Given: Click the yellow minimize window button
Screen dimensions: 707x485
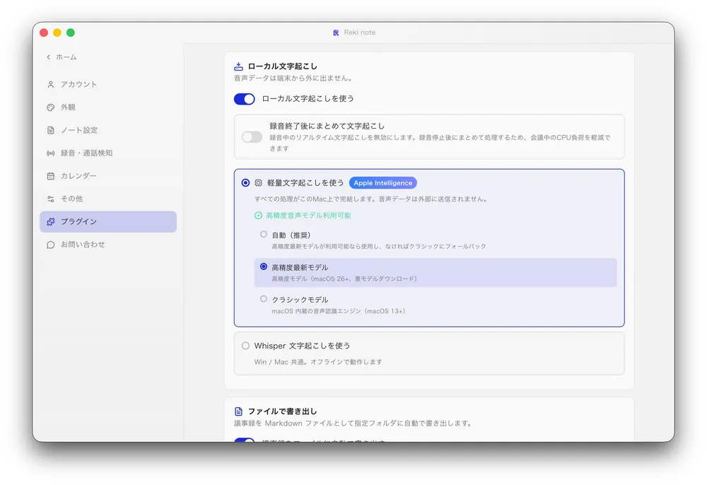Looking at the screenshot, I should click(x=57, y=33).
